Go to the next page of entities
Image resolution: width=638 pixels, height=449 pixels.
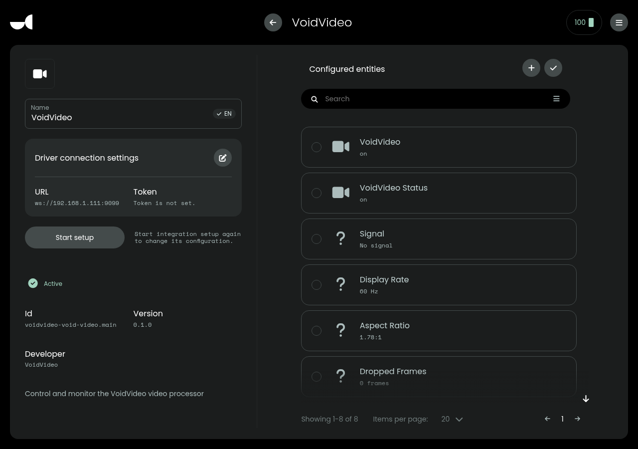[x=577, y=419]
